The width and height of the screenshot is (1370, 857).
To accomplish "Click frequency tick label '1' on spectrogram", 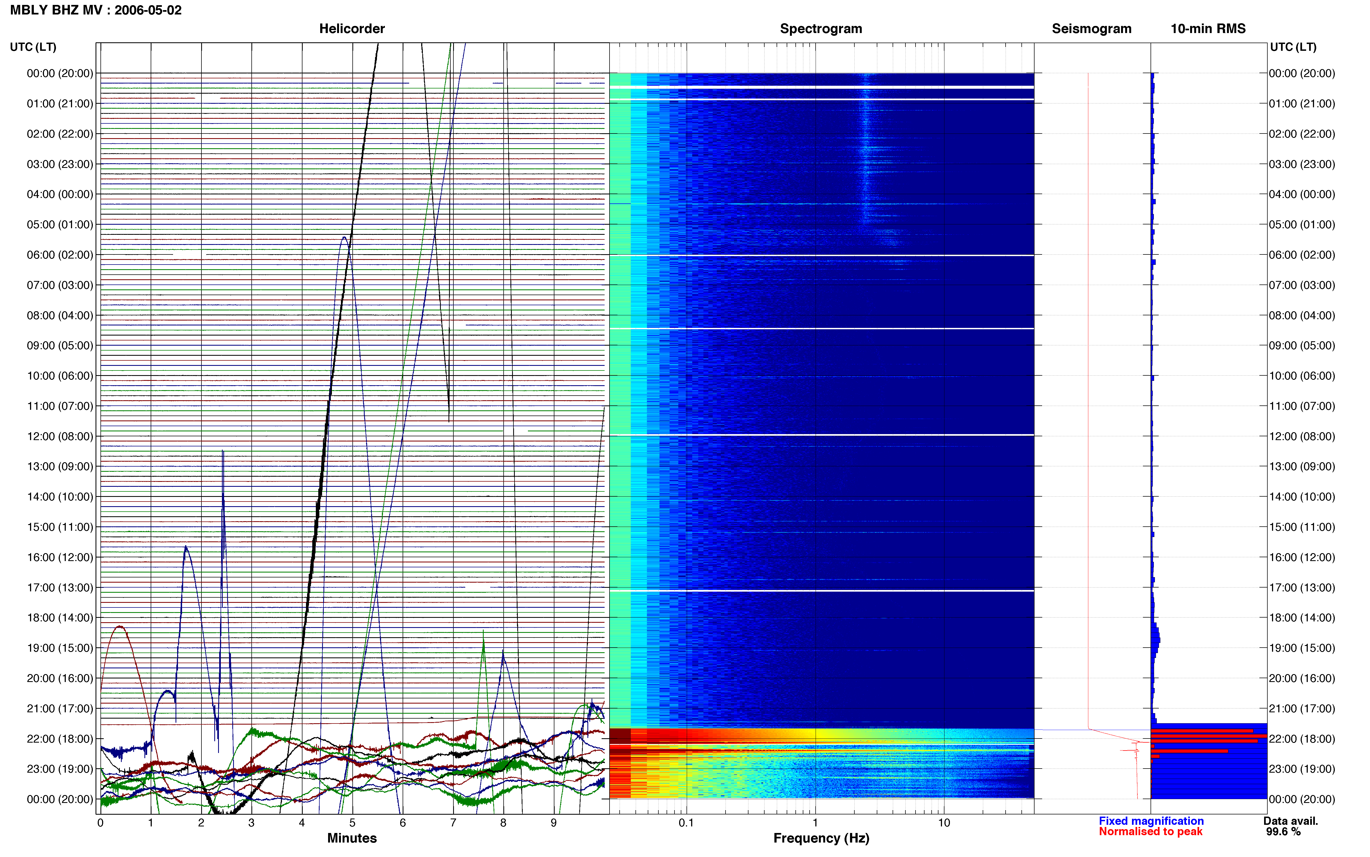I will click(815, 822).
